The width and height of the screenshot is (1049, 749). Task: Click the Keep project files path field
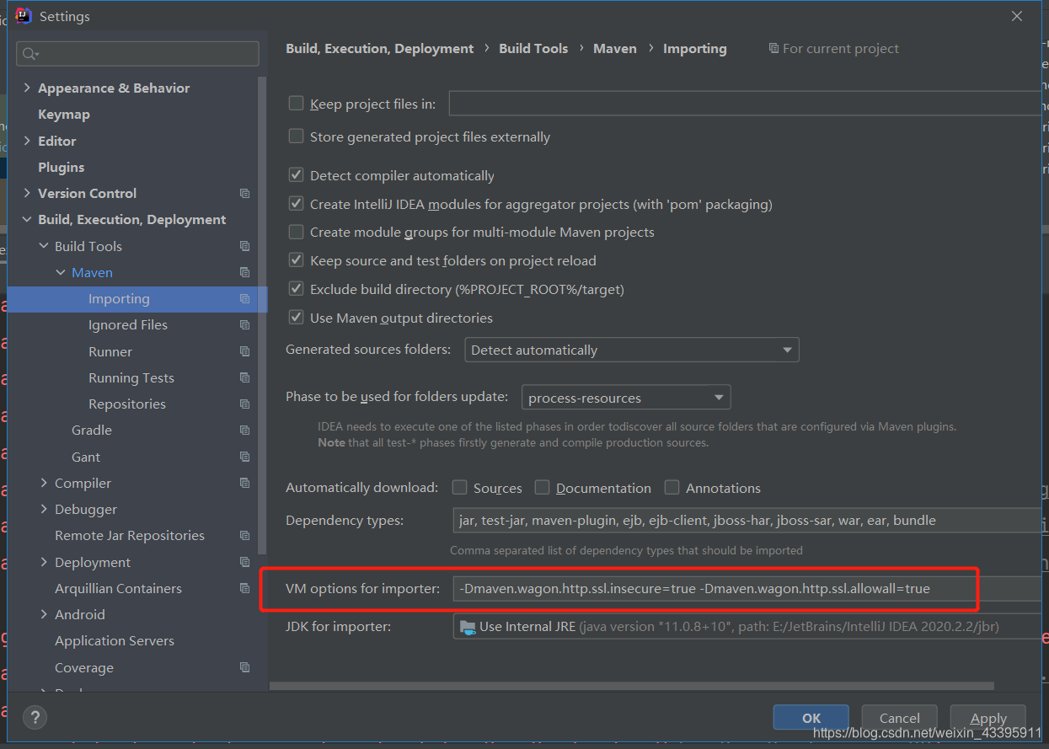point(746,104)
